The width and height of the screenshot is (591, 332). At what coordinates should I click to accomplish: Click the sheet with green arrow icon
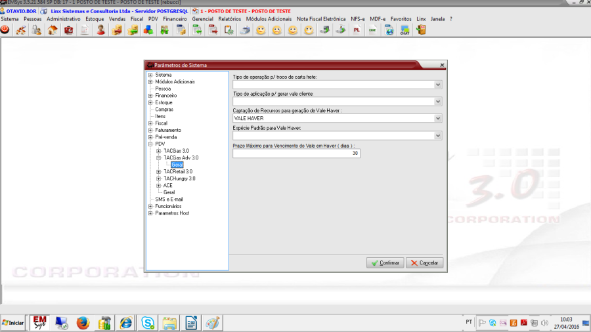point(197,30)
